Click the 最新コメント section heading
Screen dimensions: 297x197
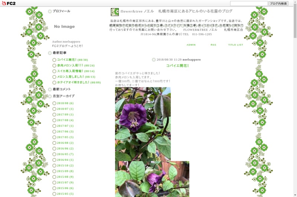[62, 89]
